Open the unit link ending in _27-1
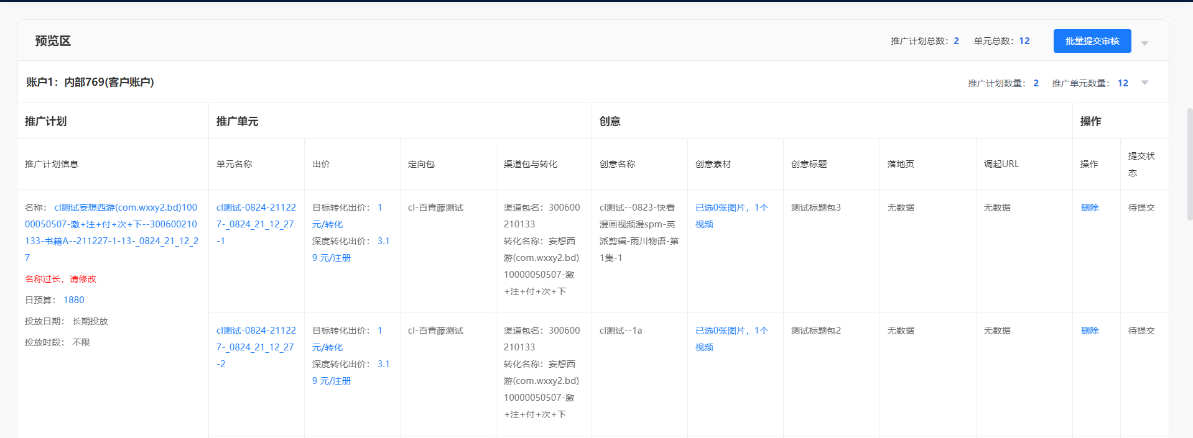This screenshot has width=1193, height=438. tap(256, 224)
